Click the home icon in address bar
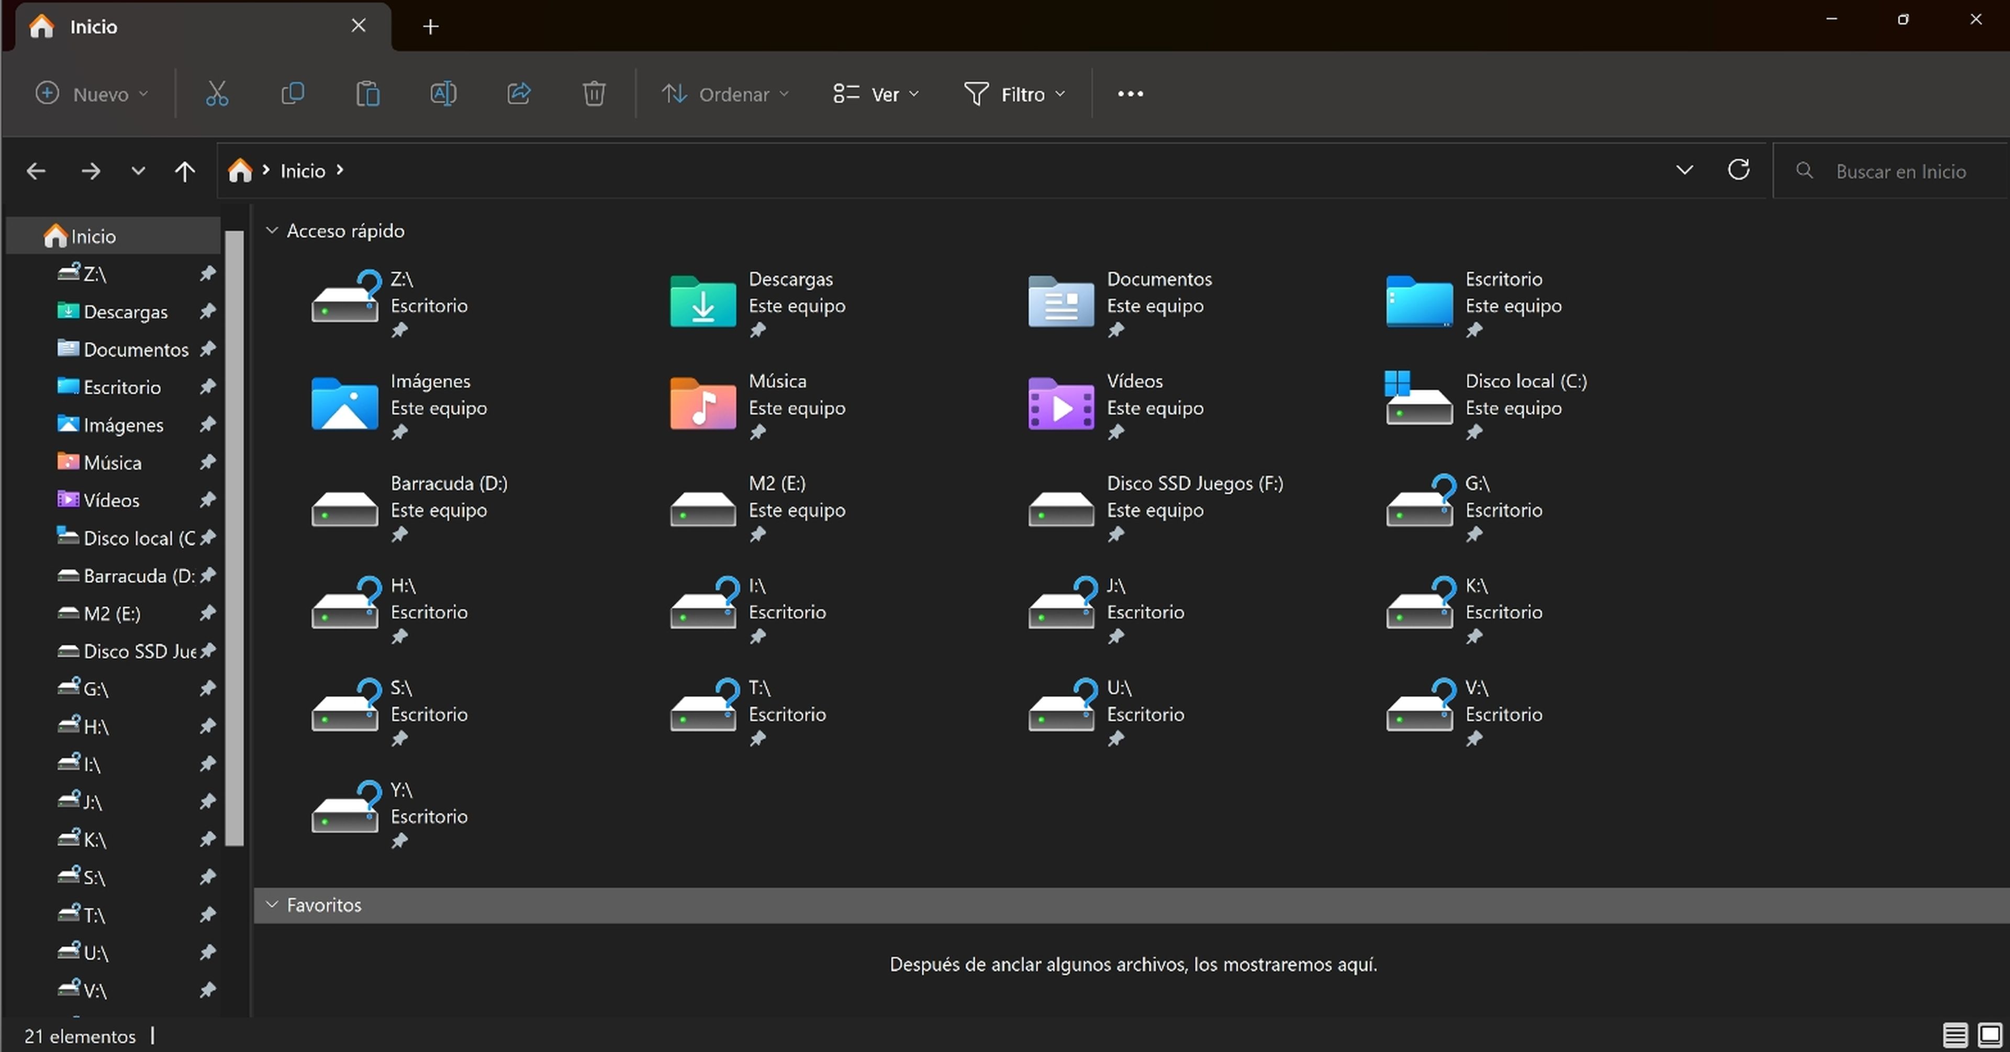The height and width of the screenshot is (1052, 2010). (x=240, y=170)
